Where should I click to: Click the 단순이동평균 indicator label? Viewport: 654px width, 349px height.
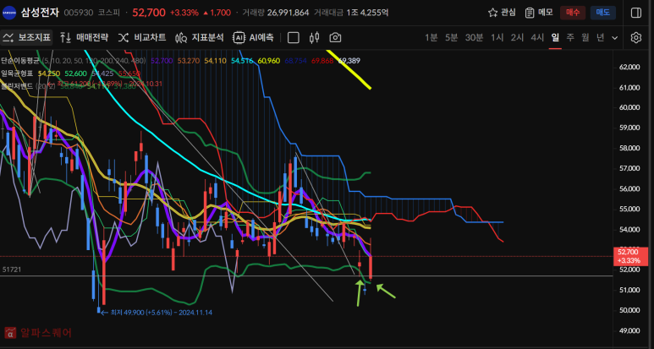coord(20,61)
